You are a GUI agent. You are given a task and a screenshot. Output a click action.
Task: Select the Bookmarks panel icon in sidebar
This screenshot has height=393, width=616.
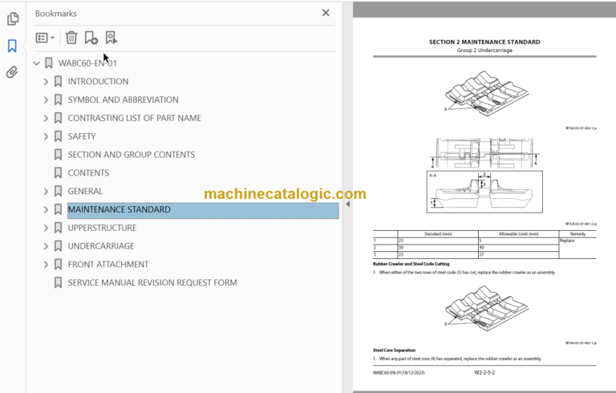pyautogui.click(x=12, y=46)
